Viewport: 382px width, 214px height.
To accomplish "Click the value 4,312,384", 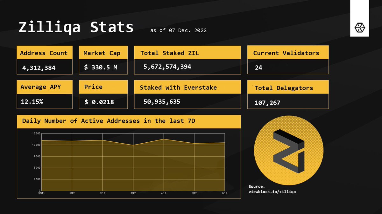I will 39,68.
